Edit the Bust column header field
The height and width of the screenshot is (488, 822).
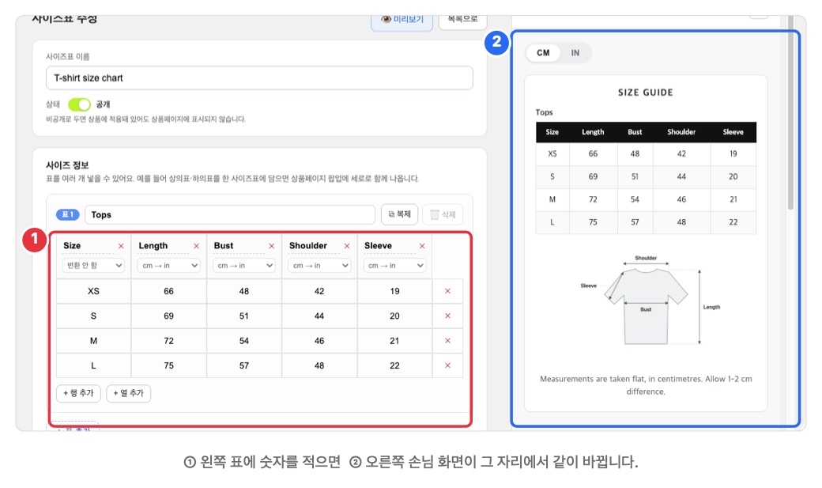point(239,245)
